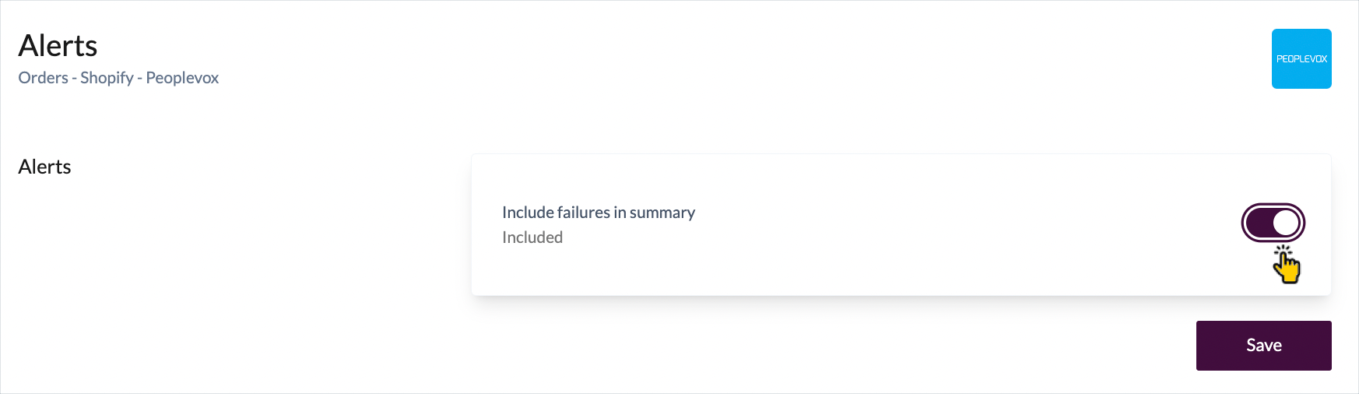Click the "Include failures in summary" label
This screenshot has width=1359, height=394.
point(598,213)
